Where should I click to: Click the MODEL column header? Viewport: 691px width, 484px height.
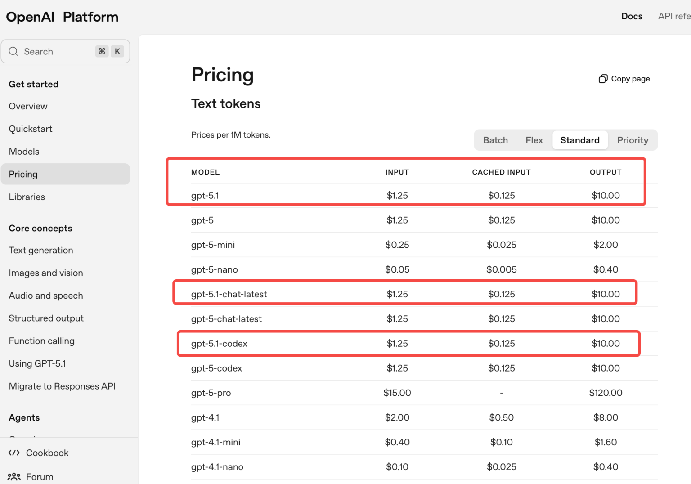click(x=206, y=172)
